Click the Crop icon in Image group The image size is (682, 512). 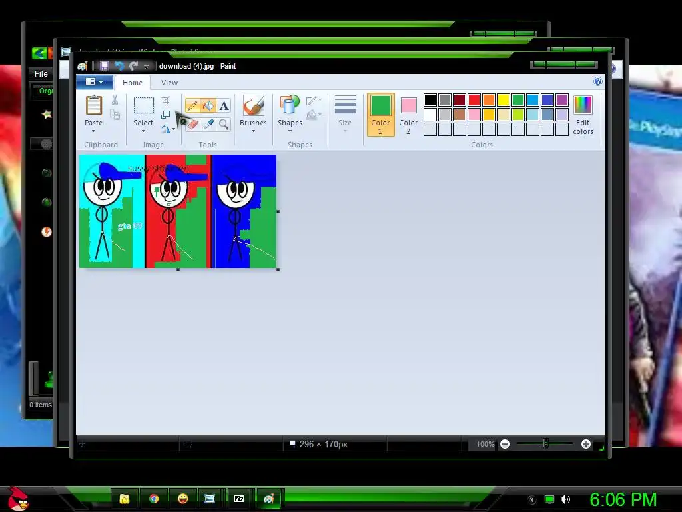166,100
